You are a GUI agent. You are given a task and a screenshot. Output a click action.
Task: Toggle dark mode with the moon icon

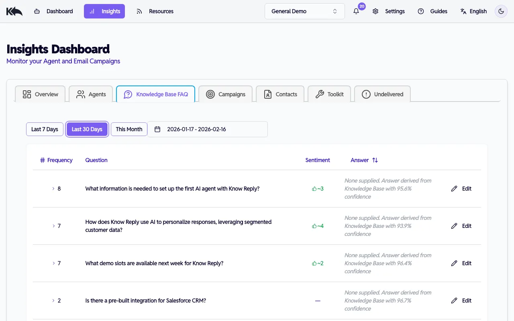501,11
